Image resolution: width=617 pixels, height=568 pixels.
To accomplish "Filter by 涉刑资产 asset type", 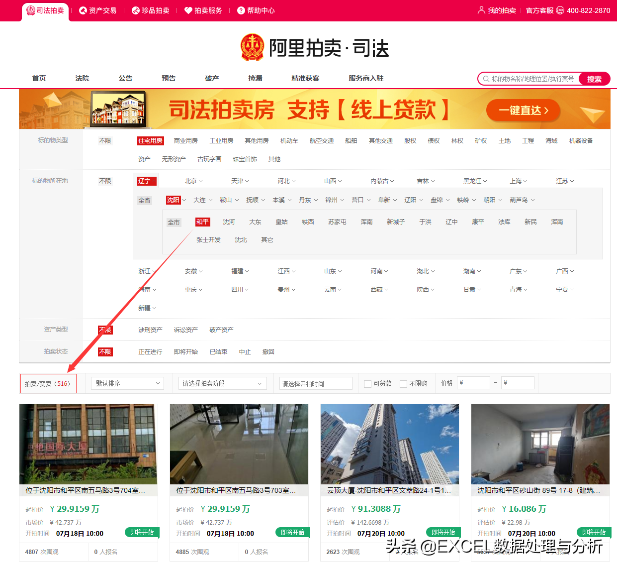I will click(x=150, y=330).
